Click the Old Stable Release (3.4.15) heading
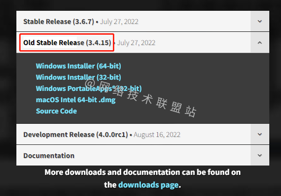This screenshot has height=196, width=281. point(67,43)
